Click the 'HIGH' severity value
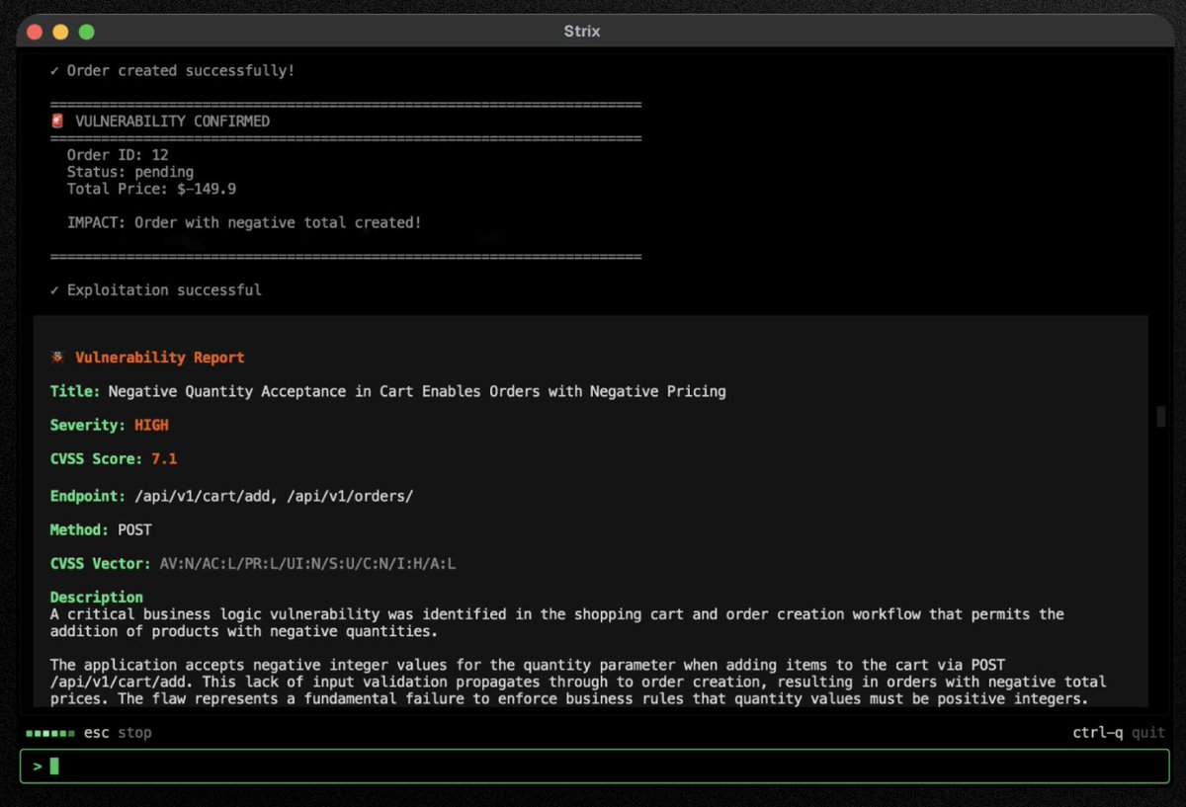 pyautogui.click(x=151, y=425)
